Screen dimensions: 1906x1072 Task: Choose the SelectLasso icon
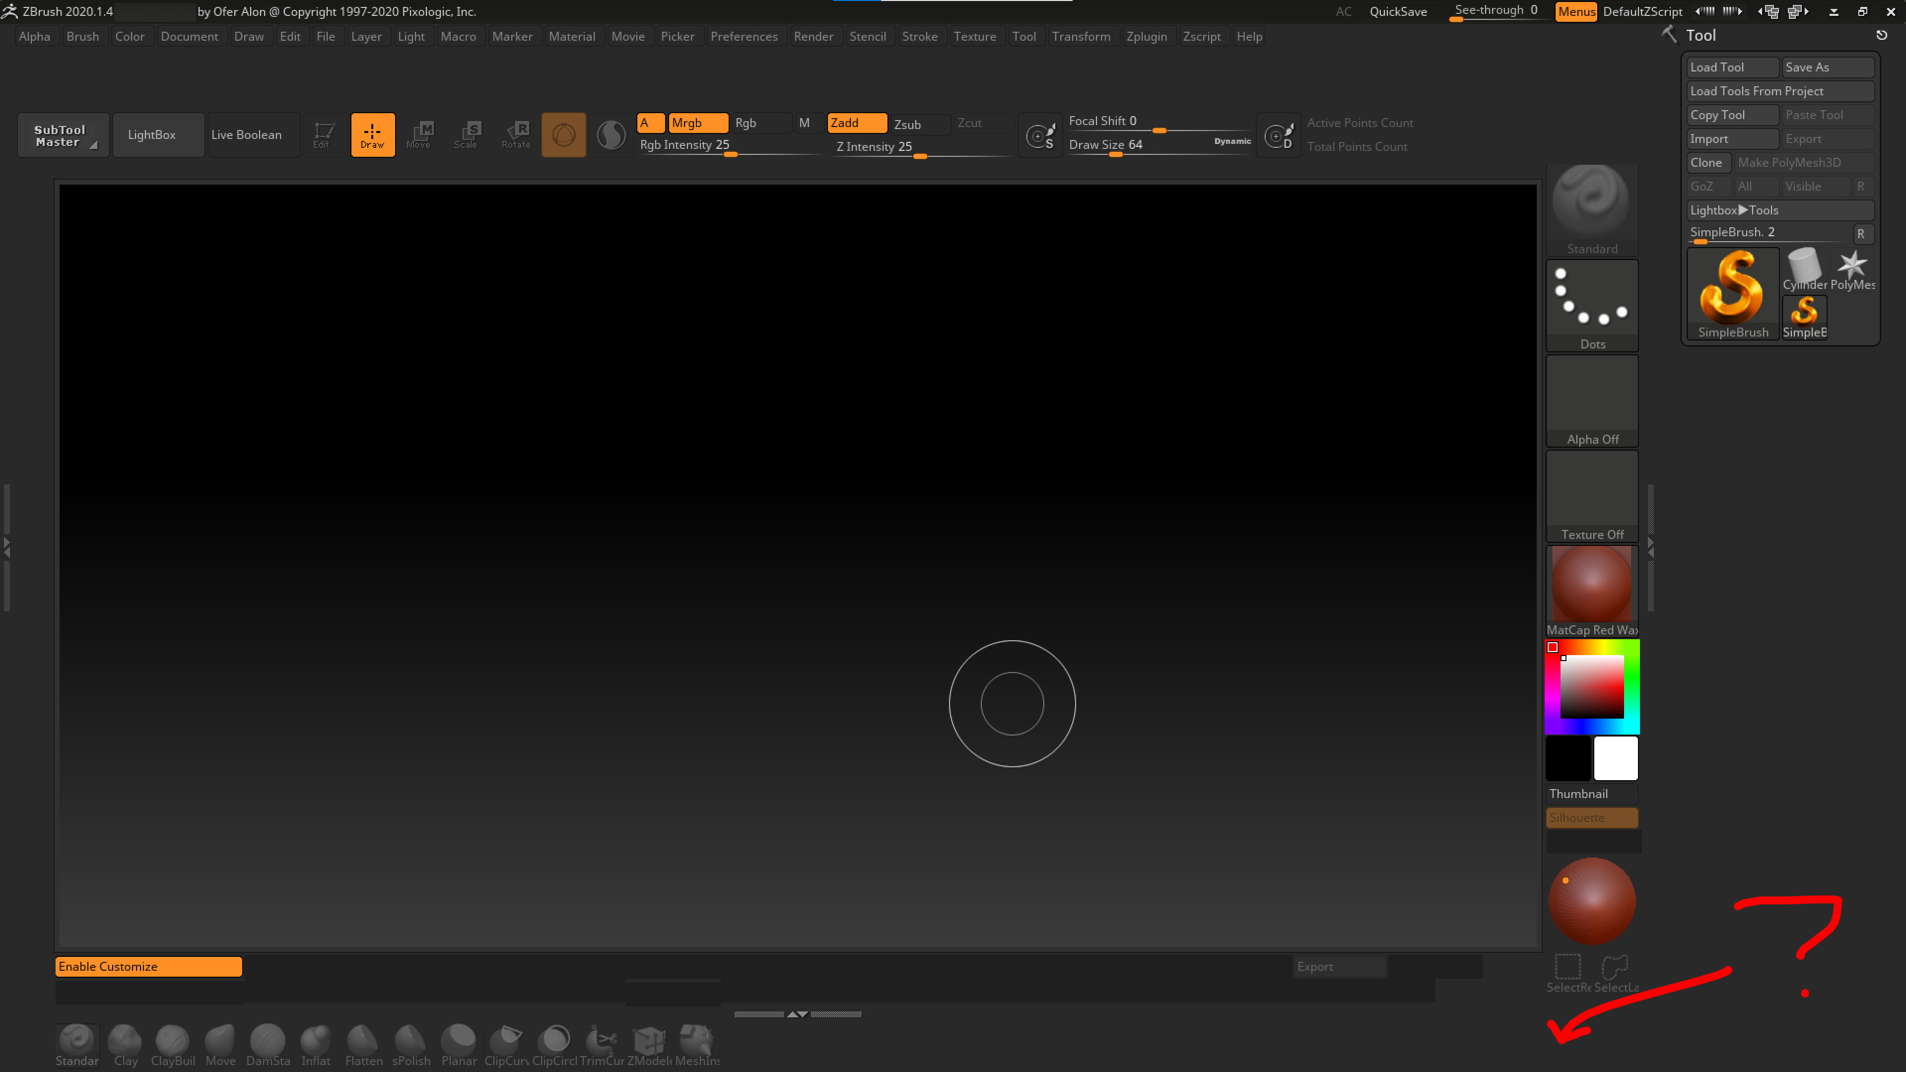click(x=1615, y=973)
